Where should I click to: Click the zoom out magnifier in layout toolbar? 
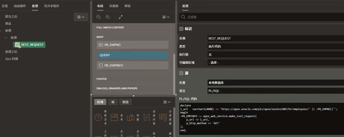99,17
